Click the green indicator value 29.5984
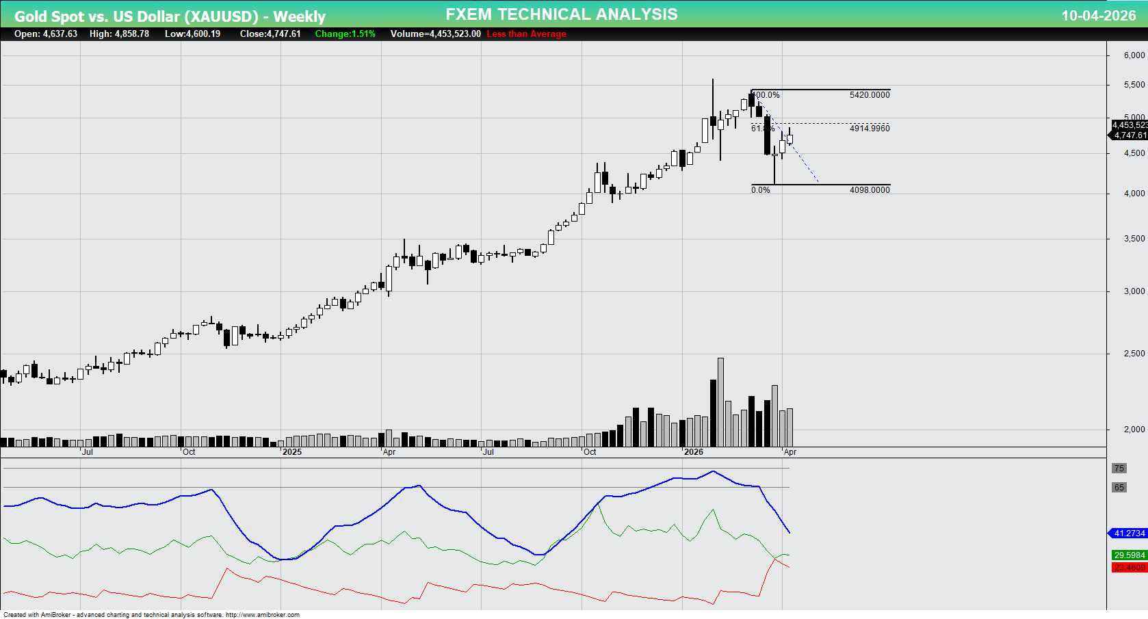The width and height of the screenshot is (1148, 619). point(1127,555)
